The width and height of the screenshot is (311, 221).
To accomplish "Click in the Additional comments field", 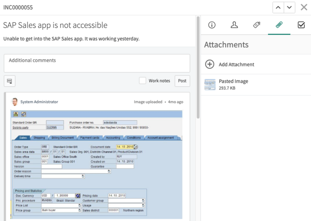I will (97, 63).
